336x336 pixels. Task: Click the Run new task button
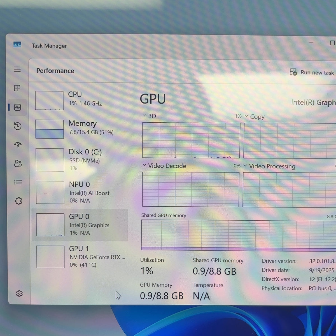pyautogui.click(x=312, y=72)
